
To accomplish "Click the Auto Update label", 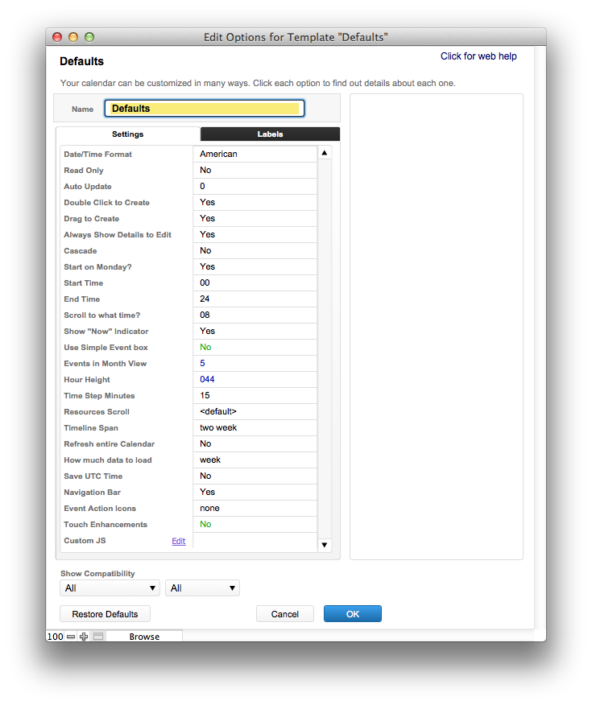I will tap(88, 187).
